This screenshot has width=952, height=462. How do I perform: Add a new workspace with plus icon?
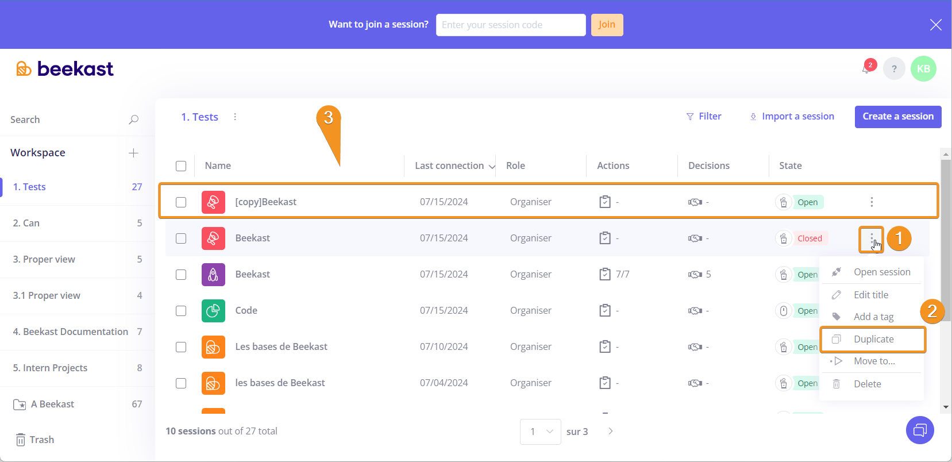tap(133, 153)
